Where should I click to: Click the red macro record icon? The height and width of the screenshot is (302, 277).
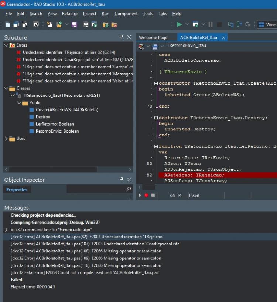[146, 195]
